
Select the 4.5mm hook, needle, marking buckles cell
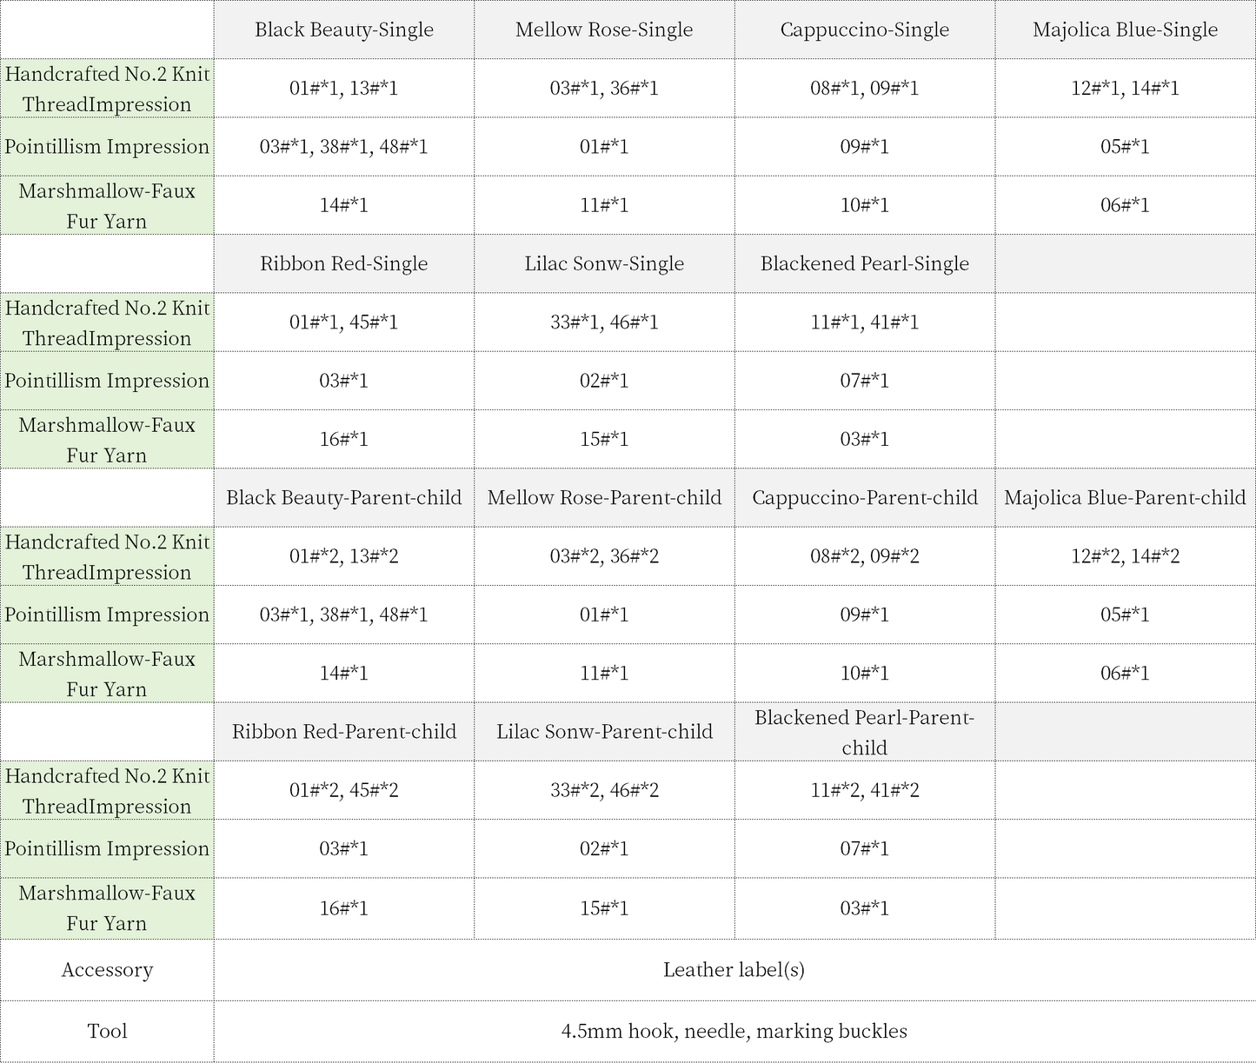(x=734, y=1031)
